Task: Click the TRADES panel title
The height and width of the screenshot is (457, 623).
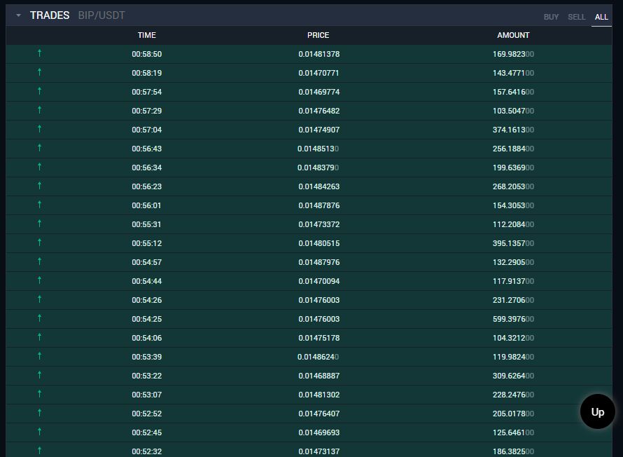Action: [x=50, y=15]
